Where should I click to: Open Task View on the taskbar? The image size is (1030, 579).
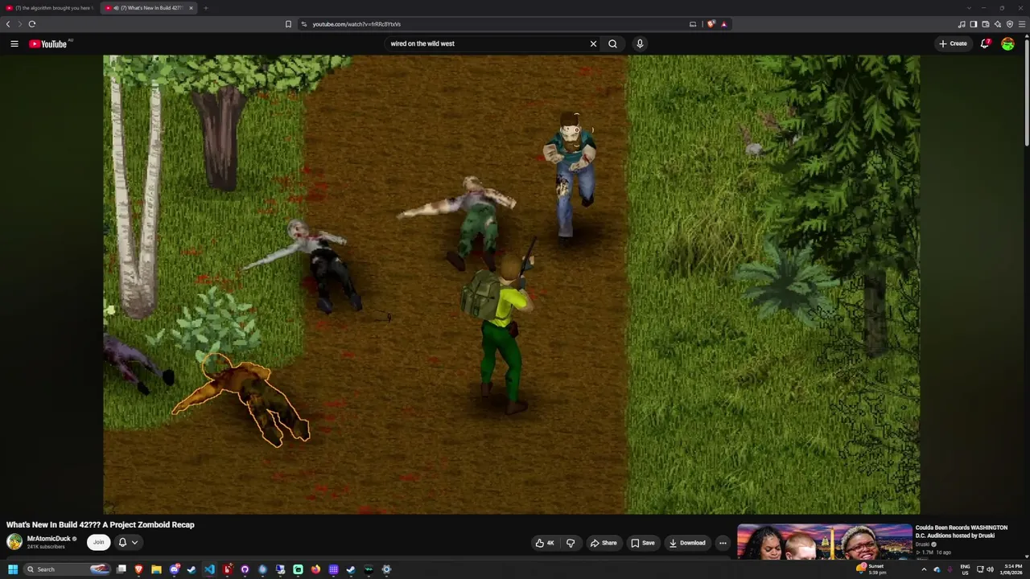[122, 569]
